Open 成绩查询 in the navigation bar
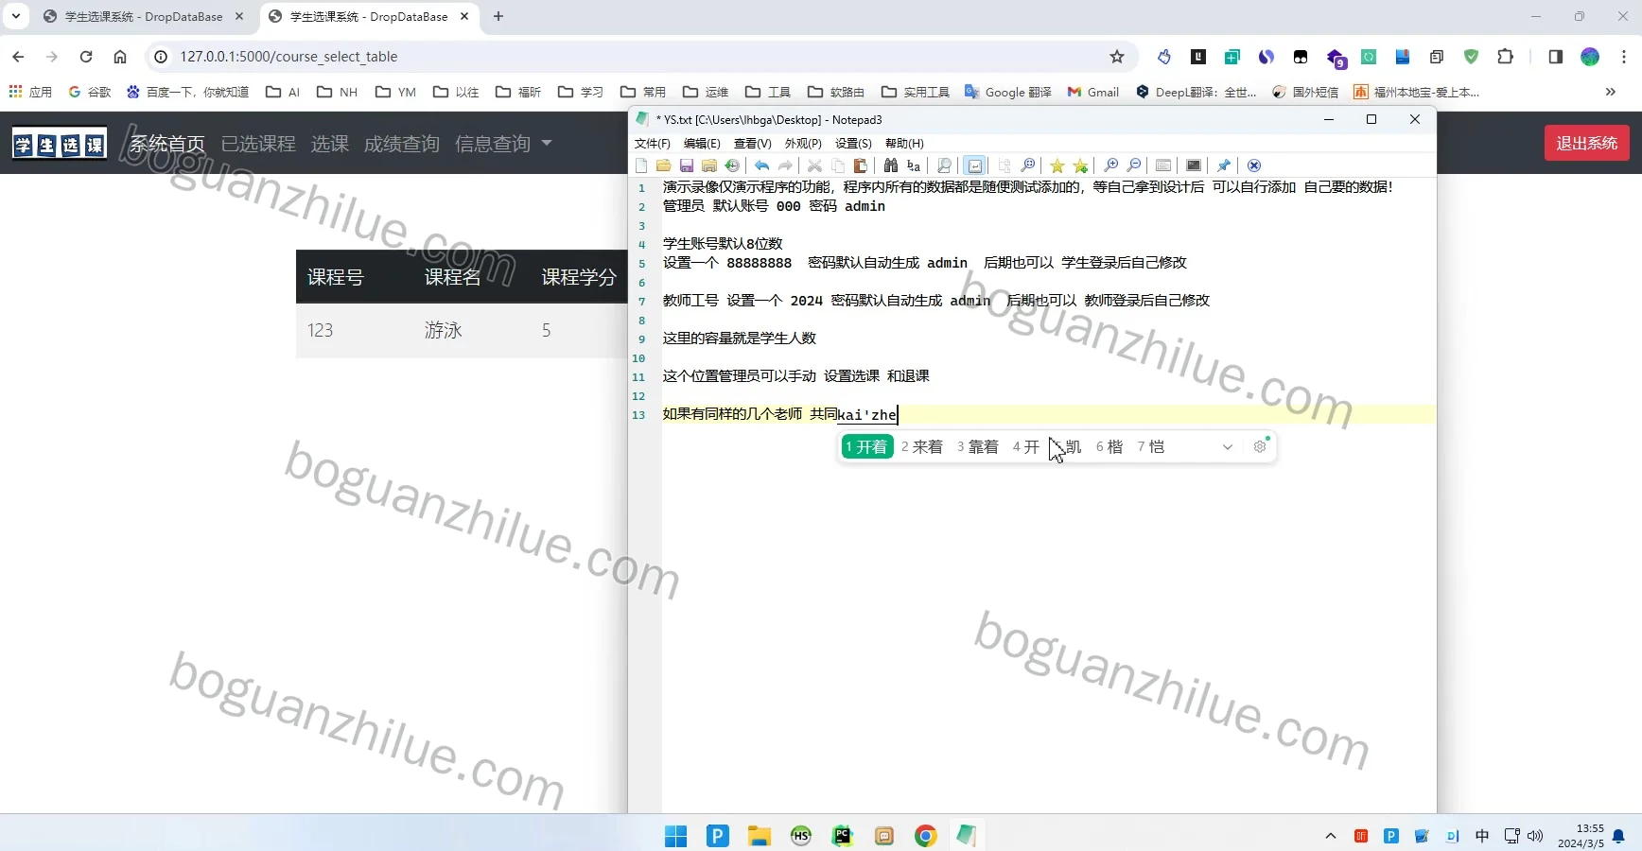Screen dimensions: 1642x851 [402, 144]
